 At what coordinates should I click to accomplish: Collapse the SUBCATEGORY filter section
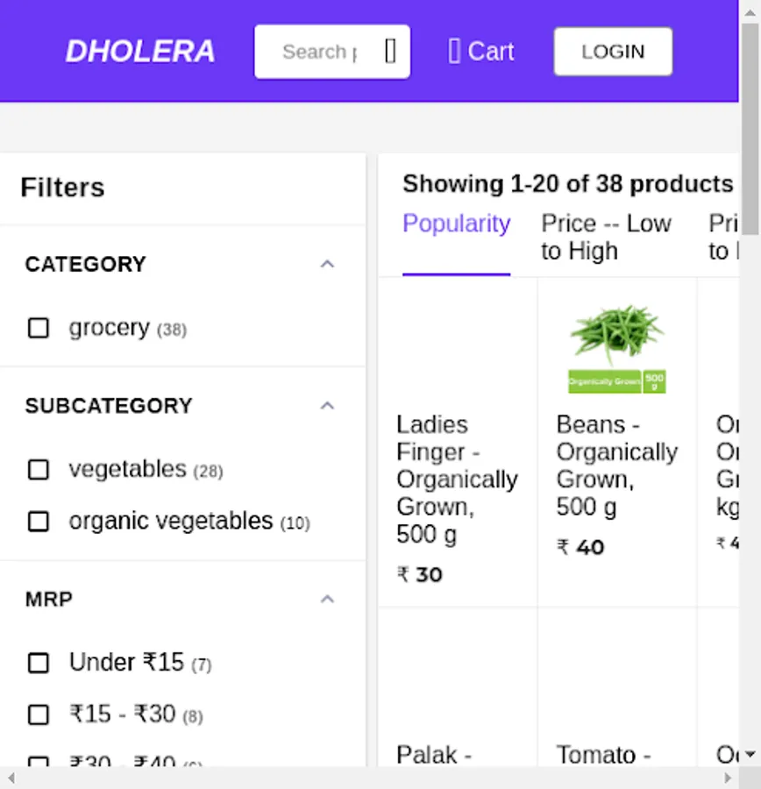[327, 406]
